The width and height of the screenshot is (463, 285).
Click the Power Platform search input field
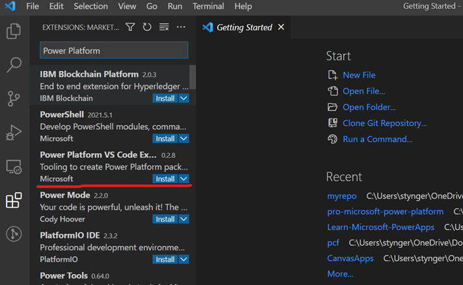click(x=114, y=51)
